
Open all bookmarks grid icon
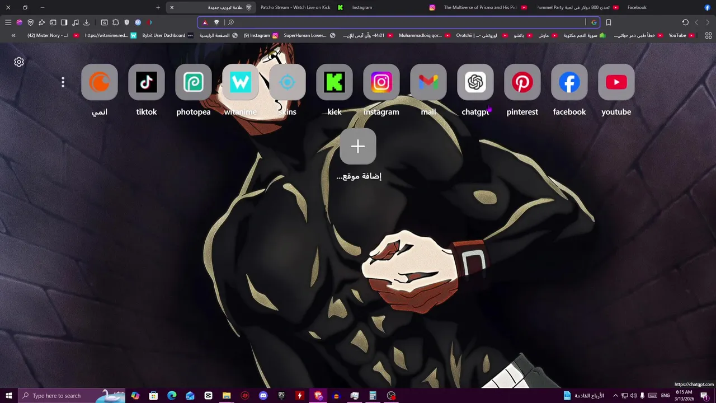pyautogui.click(x=708, y=35)
